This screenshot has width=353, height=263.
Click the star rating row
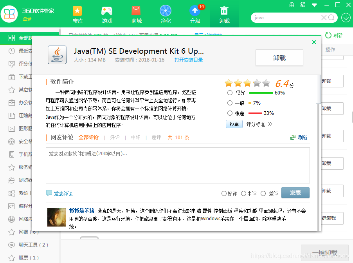[x=247, y=83]
